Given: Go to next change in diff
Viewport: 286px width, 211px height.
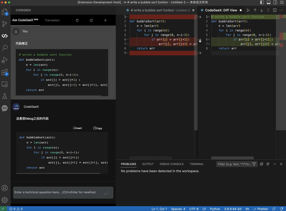Looking at the screenshot, I should point(261,10).
